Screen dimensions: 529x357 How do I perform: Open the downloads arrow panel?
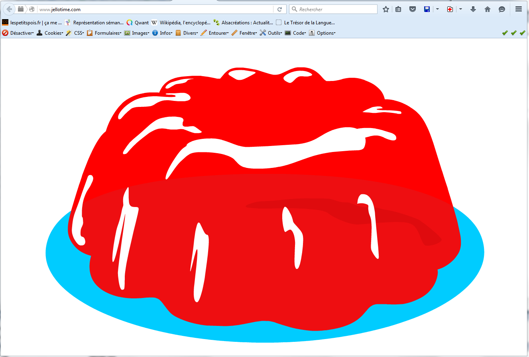(473, 9)
